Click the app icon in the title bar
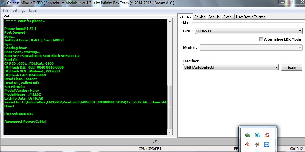Viewport: 305px width, 152px height. pyautogui.click(x=3, y=3)
